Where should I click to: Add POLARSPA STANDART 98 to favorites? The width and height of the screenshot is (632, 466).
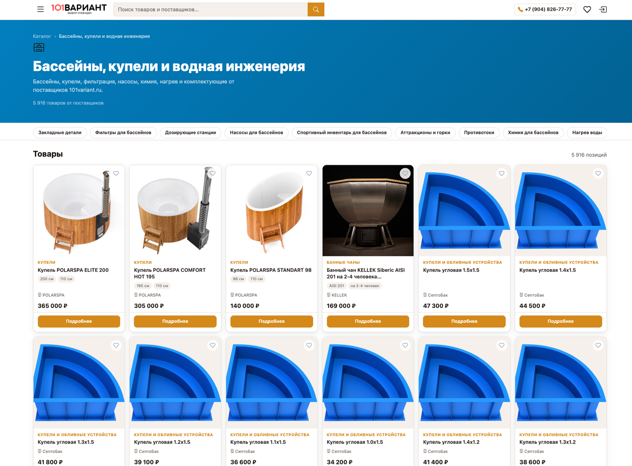tap(309, 173)
